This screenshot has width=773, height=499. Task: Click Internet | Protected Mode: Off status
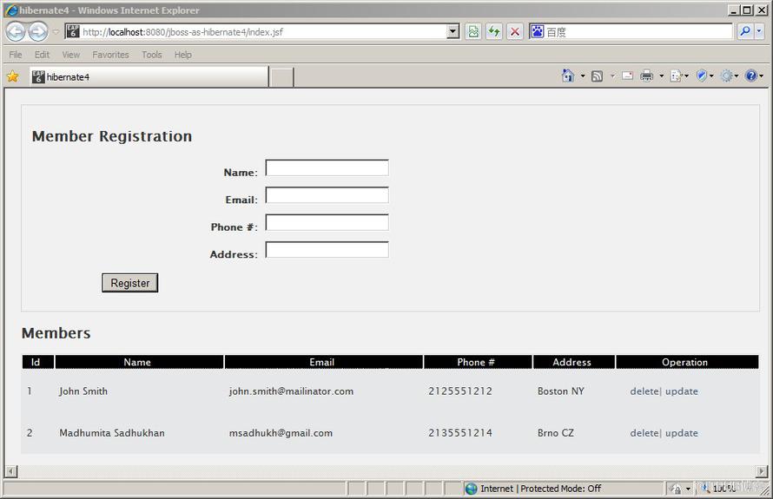(x=540, y=489)
